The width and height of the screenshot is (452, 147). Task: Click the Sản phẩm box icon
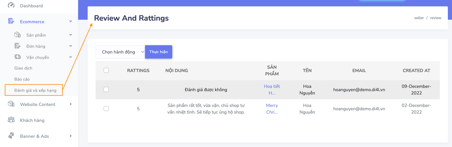coord(18,35)
